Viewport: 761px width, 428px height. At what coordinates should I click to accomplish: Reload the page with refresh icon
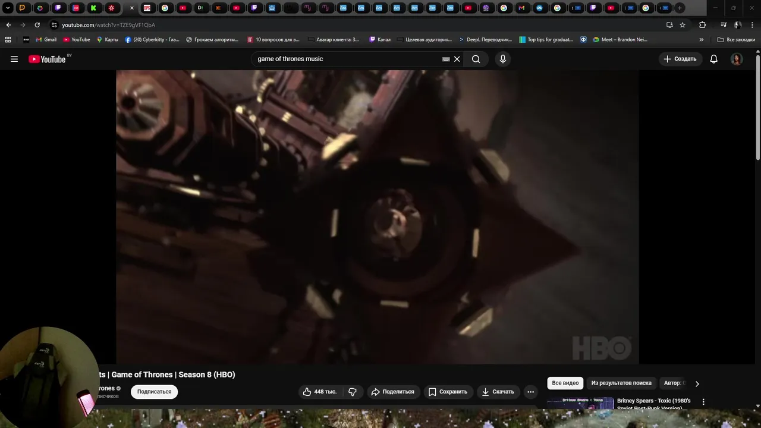coord(37,25)
